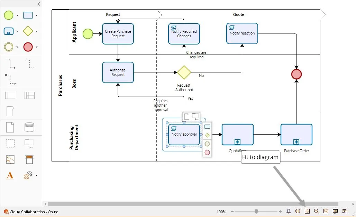
Task: Click the Fit to diagram status bar icon
Action: (x=307, y=211)
